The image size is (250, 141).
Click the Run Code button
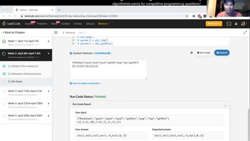pos(204,52)
